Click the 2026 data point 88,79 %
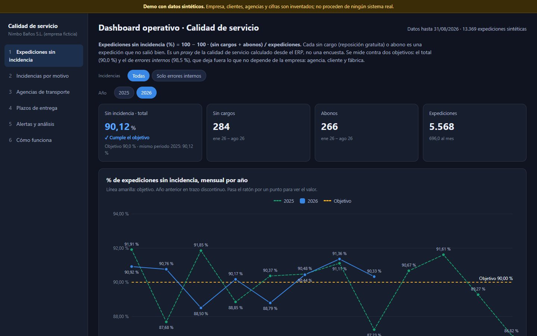Image resolution: width=537 pixels, height=336 pixels. pos(270,303)
